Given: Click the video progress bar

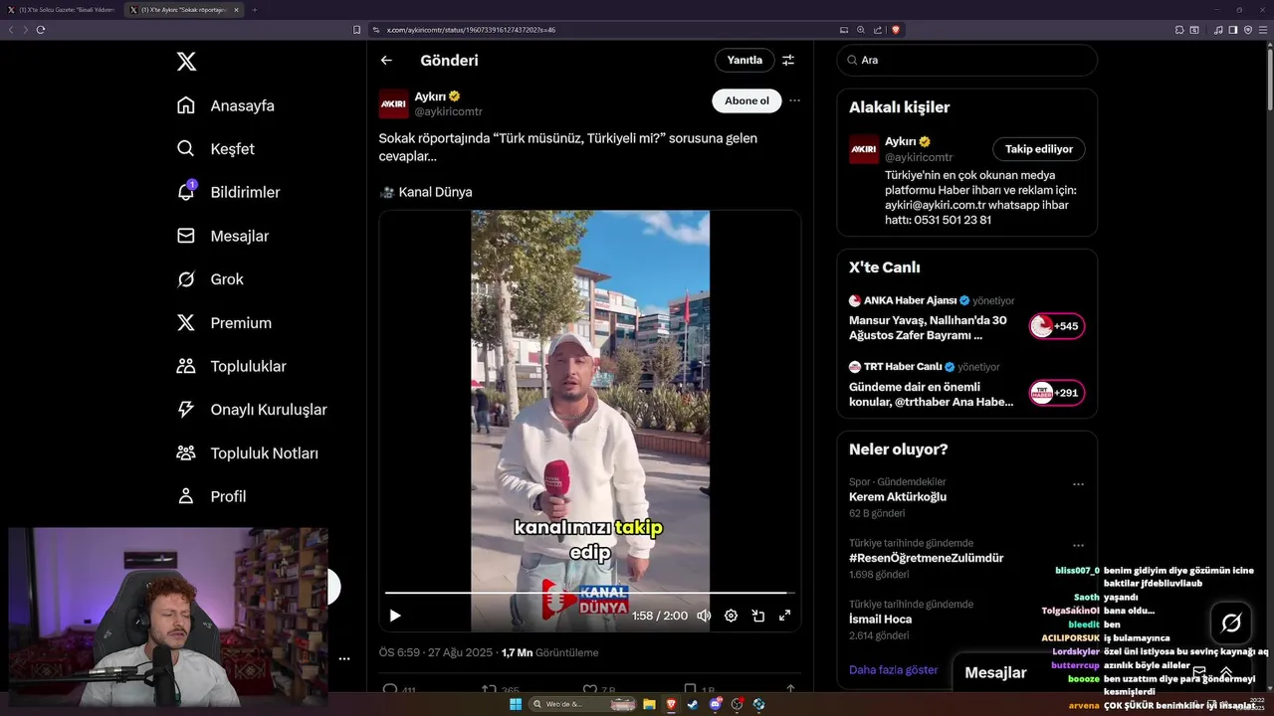Looking at the screenshot, I should [590, 593].
